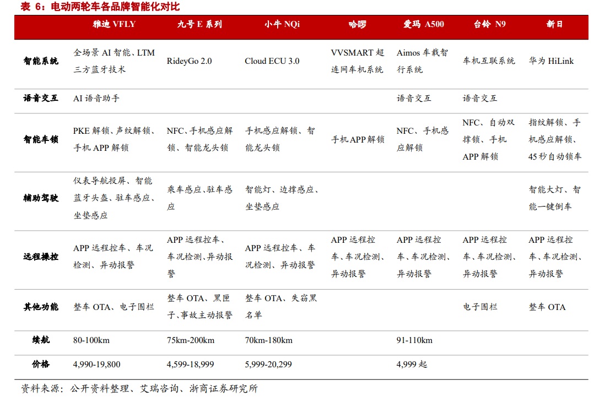594x397 pixels.
Task: Click the range value 80-100km
Action: [91, 340]
